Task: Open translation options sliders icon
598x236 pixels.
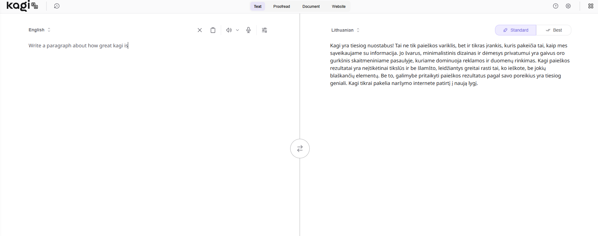Action: pos(264,30)
